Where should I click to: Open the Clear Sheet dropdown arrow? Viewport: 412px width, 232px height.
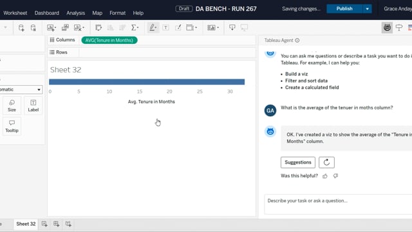point(83,28)
